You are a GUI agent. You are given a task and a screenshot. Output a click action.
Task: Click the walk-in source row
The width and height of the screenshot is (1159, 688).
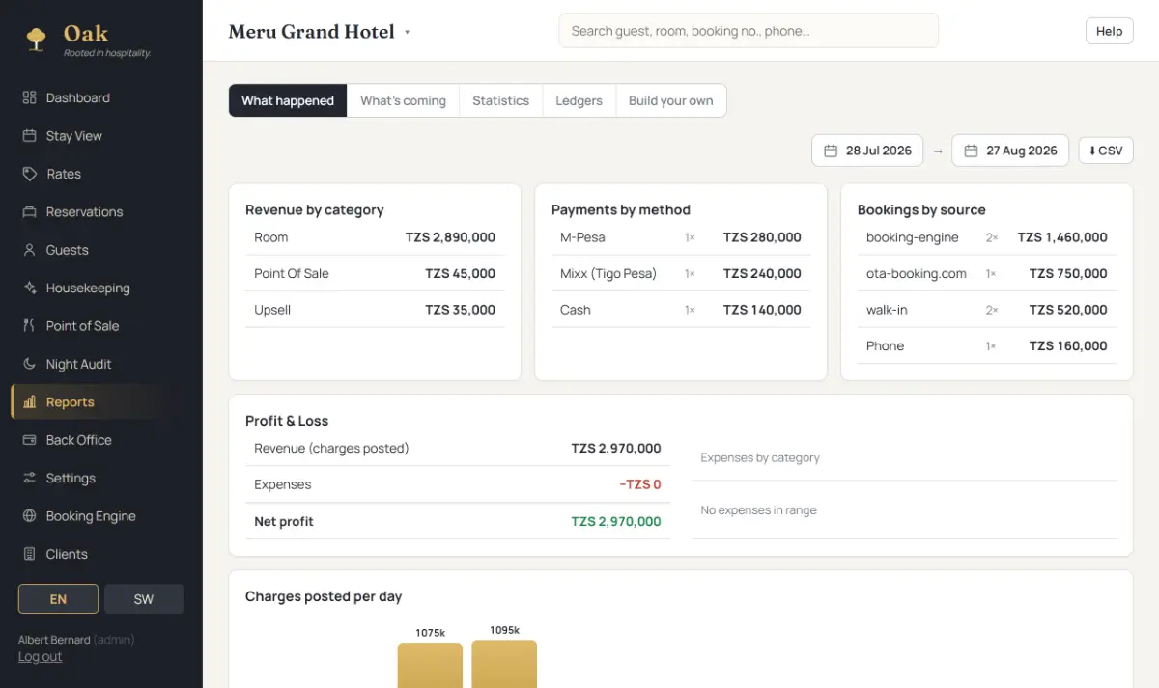point(987,310)
